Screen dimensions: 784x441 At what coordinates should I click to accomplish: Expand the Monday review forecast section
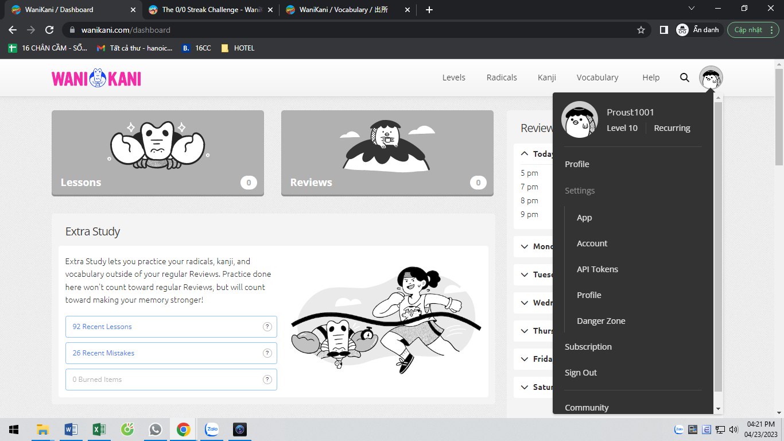[x=525, y=246]
